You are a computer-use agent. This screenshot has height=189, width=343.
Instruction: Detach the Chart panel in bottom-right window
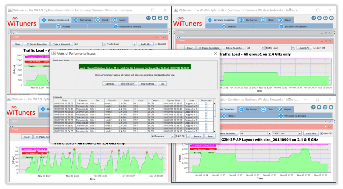pos(330,127)
